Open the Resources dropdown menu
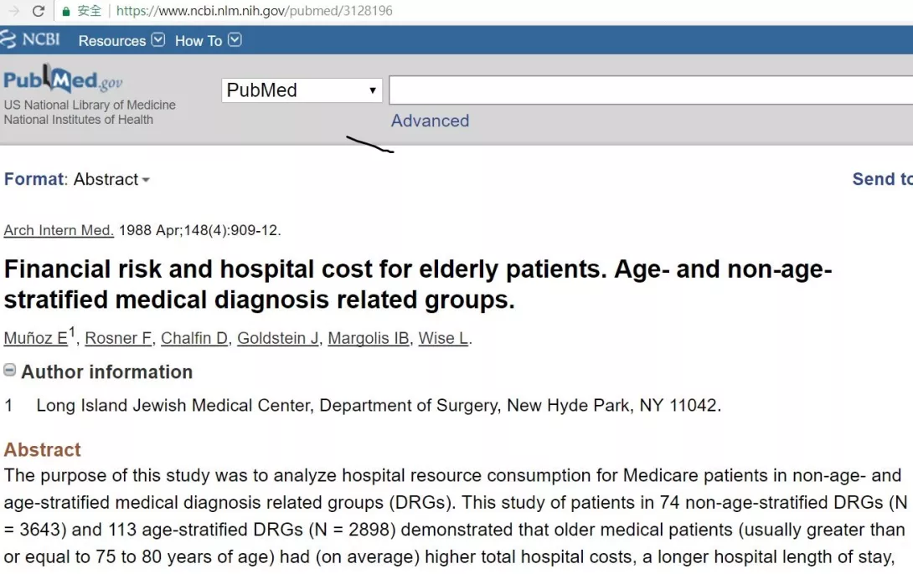The image size is (913, 574). tap(121, 41)
